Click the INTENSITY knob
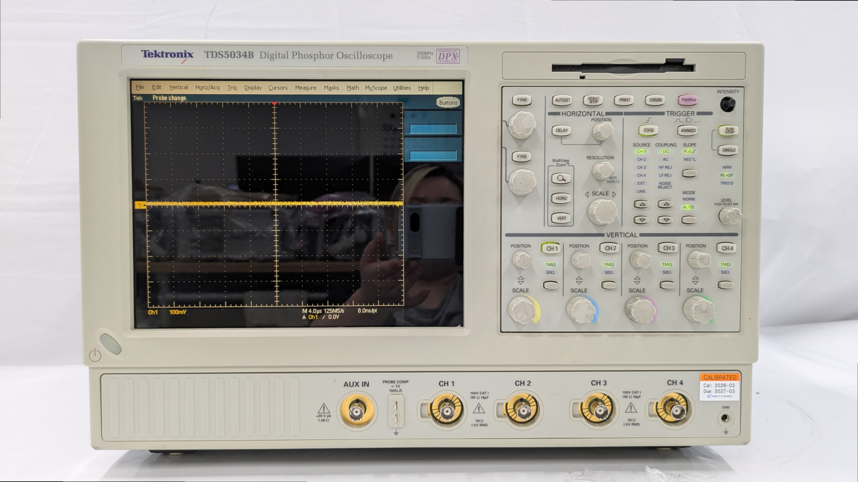 727,104
